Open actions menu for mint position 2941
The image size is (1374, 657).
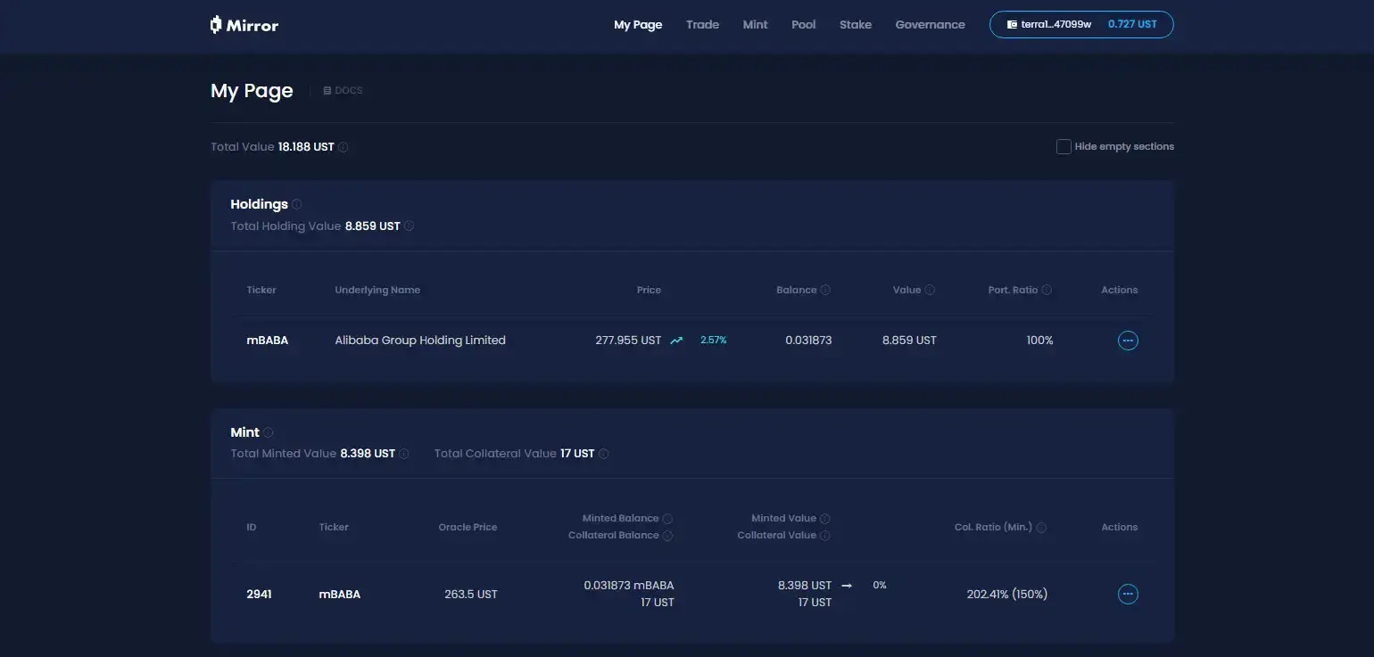pos(1128,595)
